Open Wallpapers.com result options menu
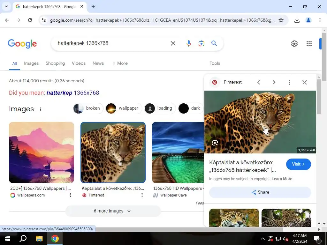The image size is (327, 245). coord(71,195)
